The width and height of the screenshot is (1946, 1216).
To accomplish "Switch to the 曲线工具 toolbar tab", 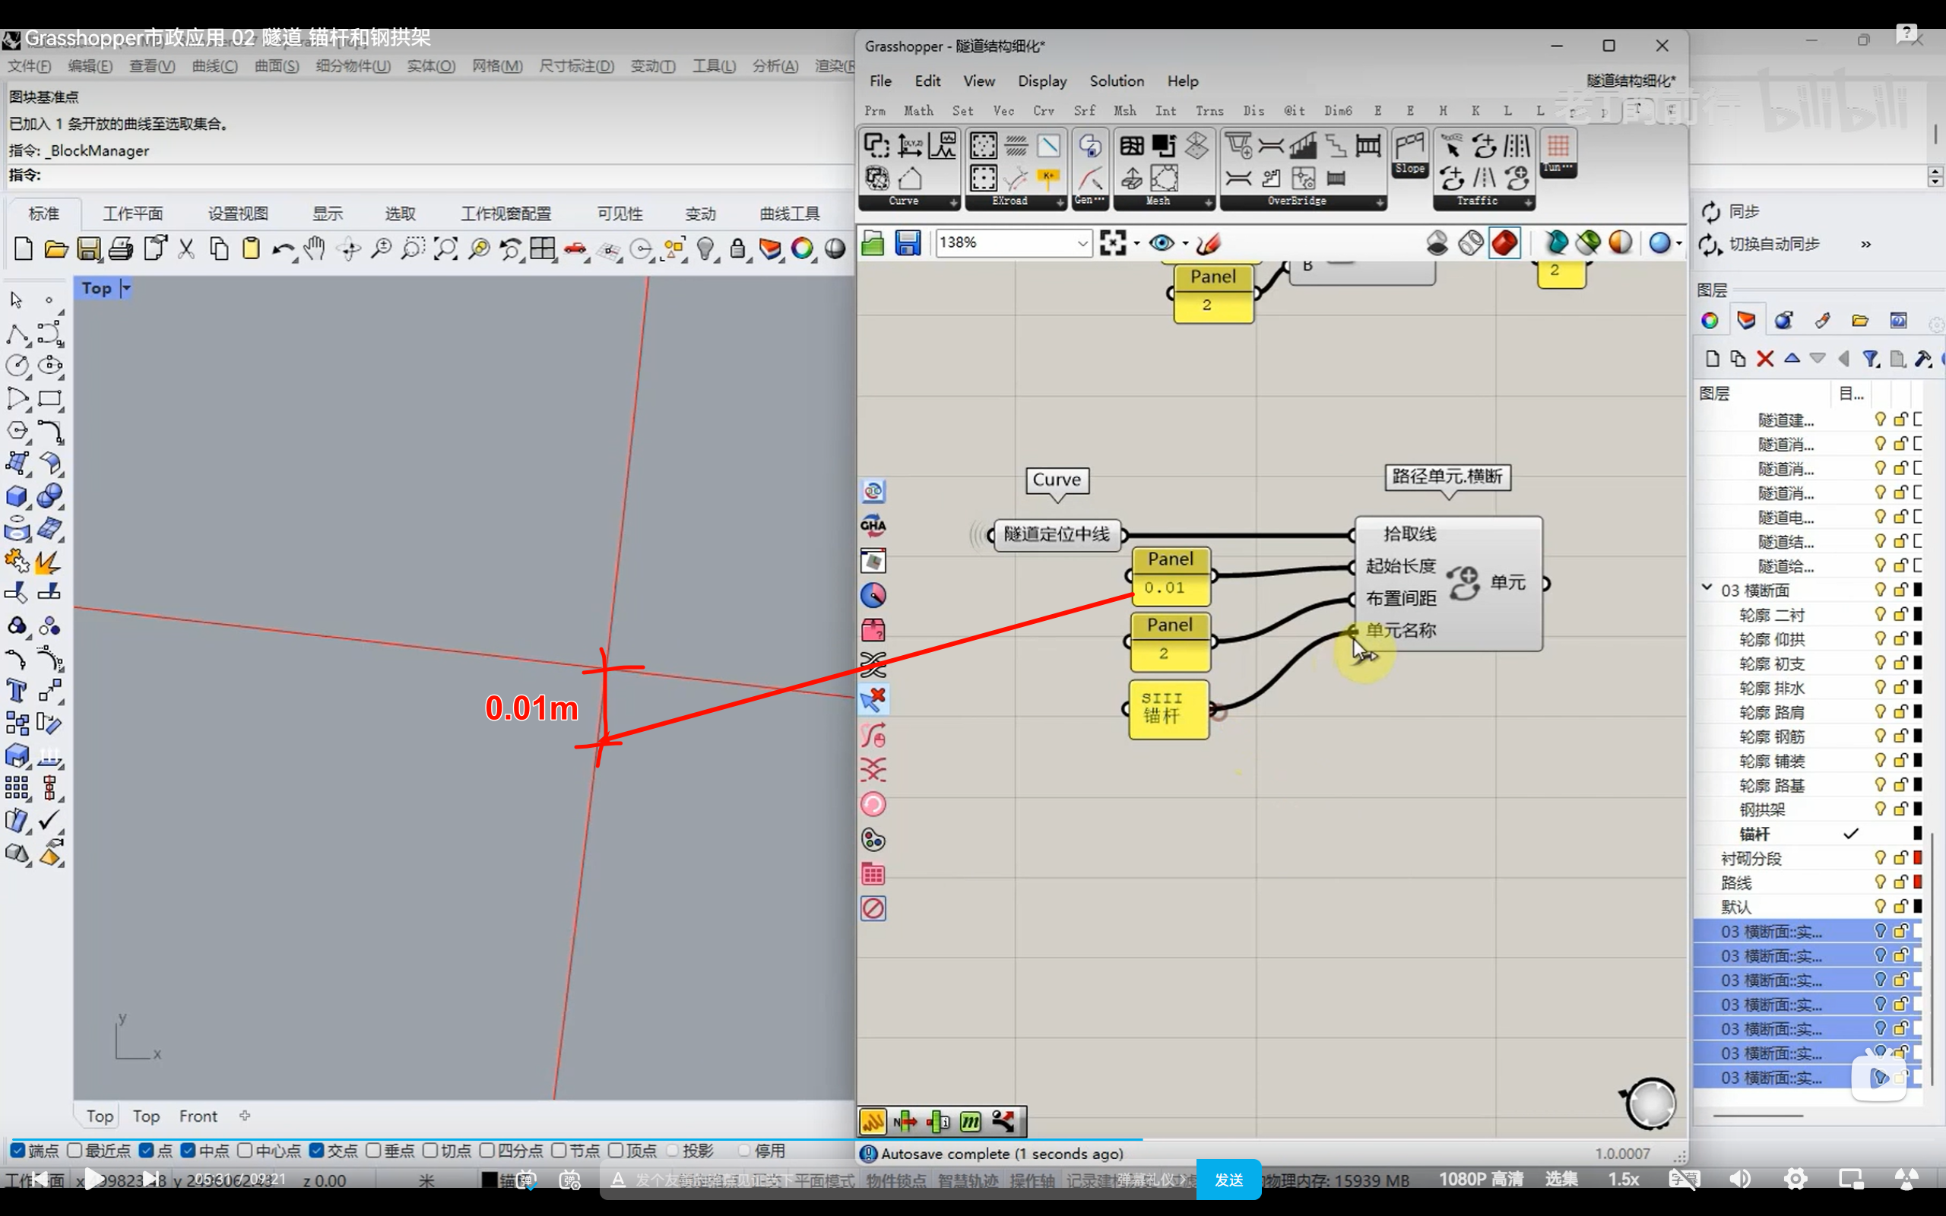I will coord(789,214).
